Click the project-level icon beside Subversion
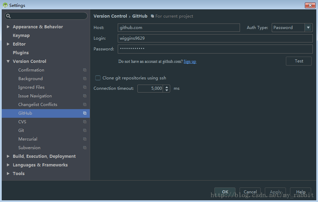 pyautogui.click(x=85, y=148)
